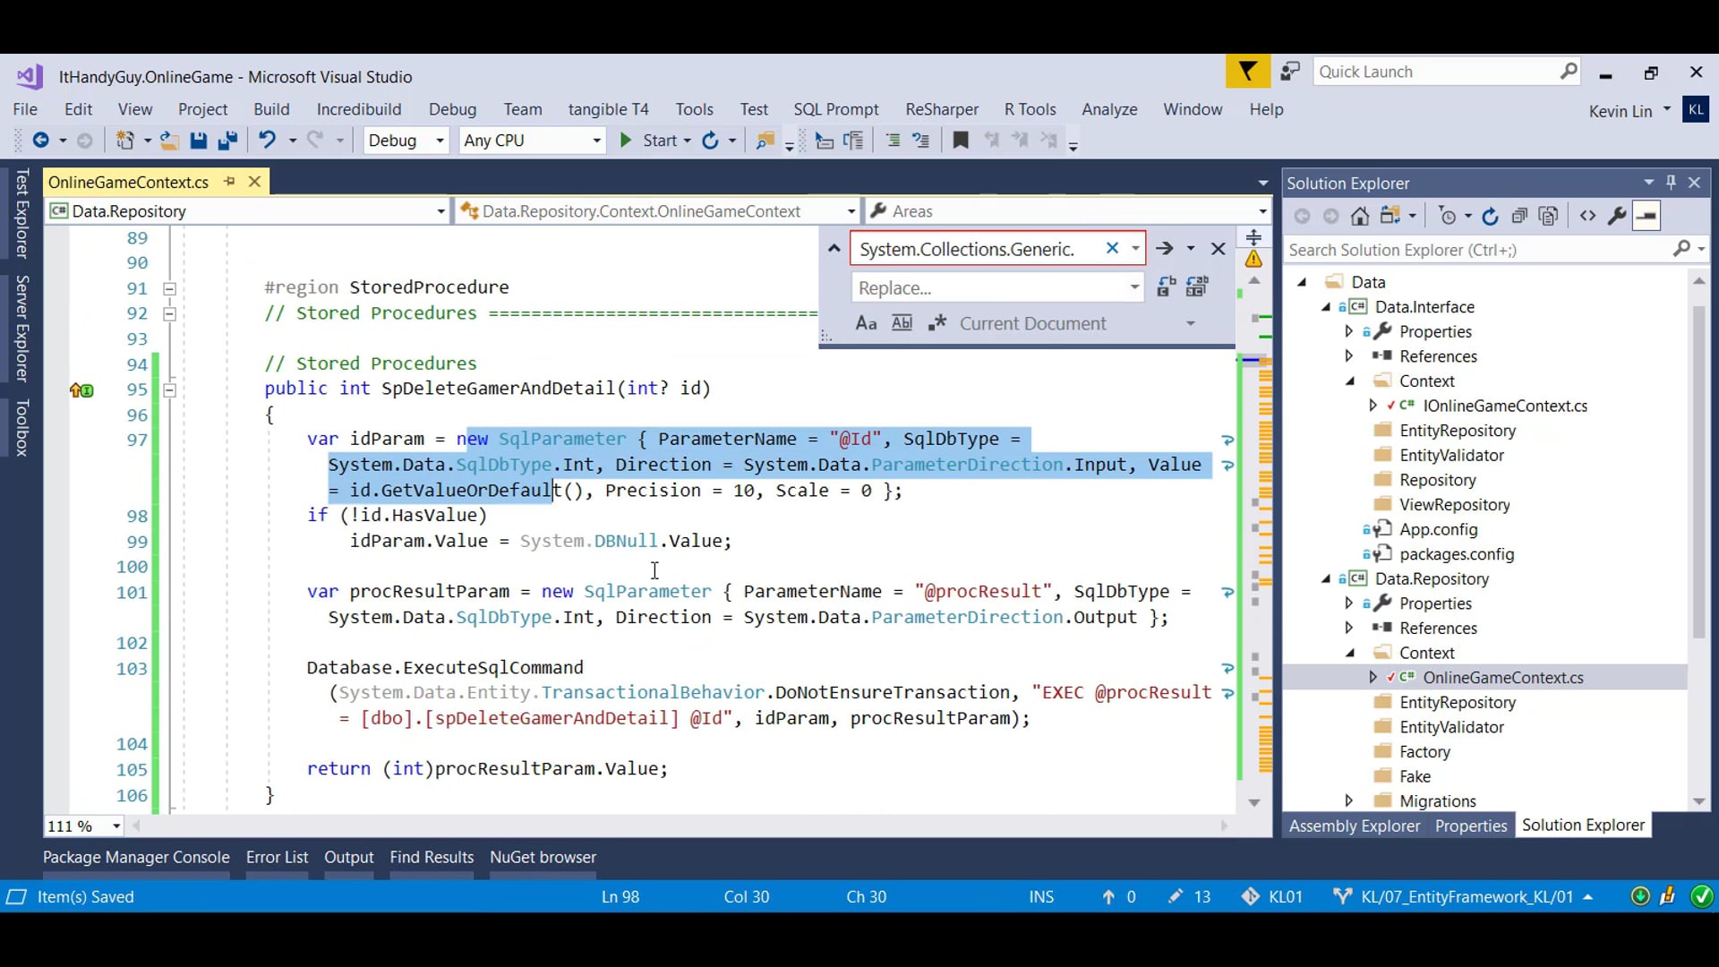Refresh the Solution Explorer

click(1490, 216)
